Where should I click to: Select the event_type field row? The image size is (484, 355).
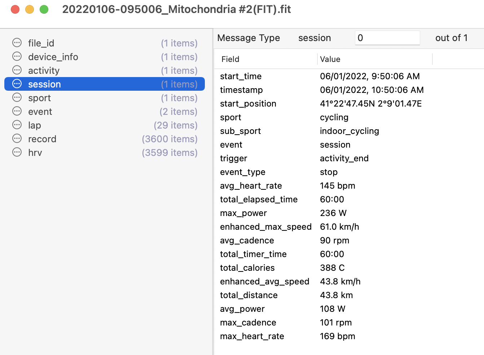[x=349, y=172]
